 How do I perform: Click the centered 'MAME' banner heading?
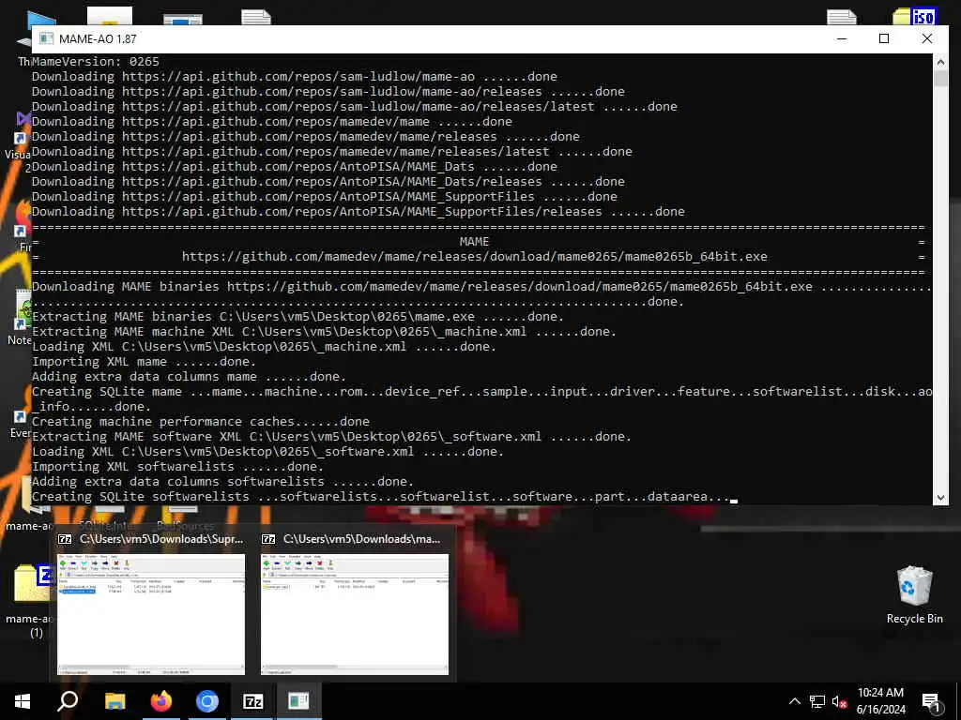474,242
